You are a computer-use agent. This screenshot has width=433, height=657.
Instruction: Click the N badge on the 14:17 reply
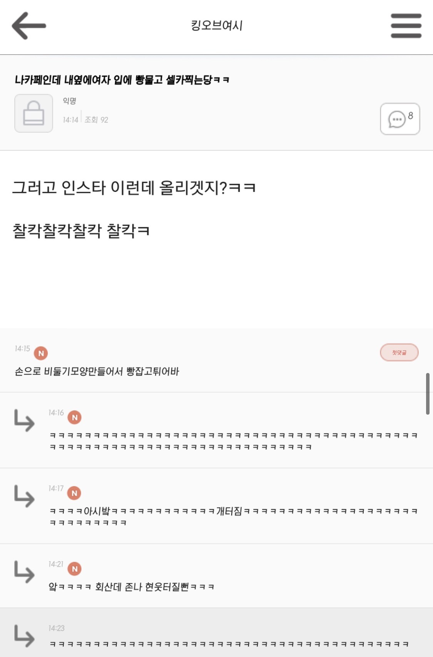(x=75, y=493)
